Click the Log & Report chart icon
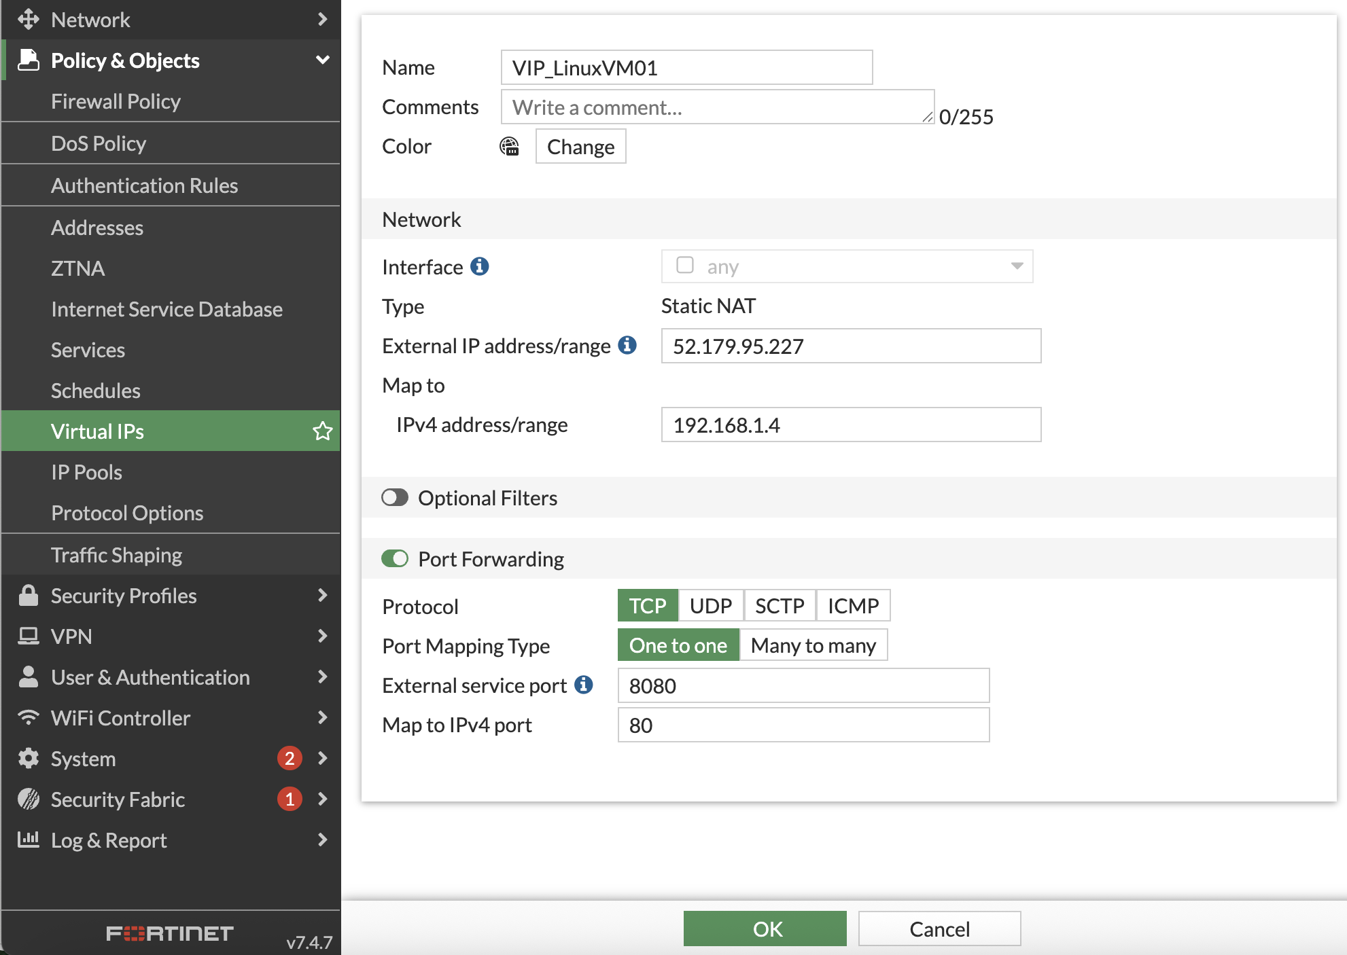 point(28,840)
